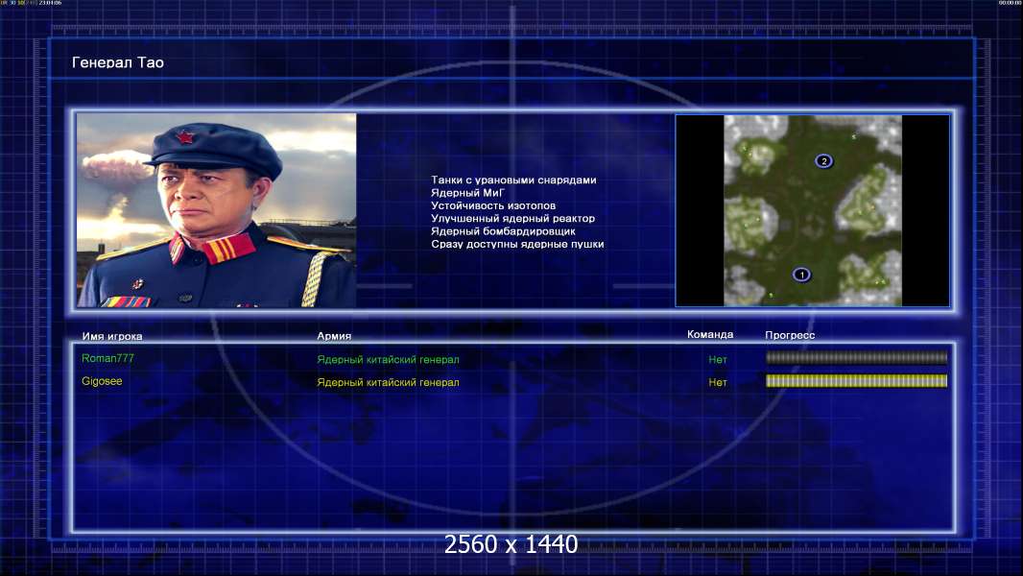The width and height of the screenshot is (1023, 576).
Task: Click start position 1 marker on the map
Action: pyautogui.click(x=802, y=275)
